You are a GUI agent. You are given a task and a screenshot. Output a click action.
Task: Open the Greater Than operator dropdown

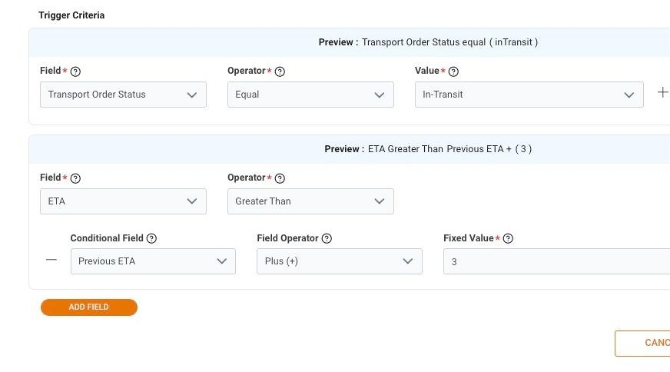point(310,201)
